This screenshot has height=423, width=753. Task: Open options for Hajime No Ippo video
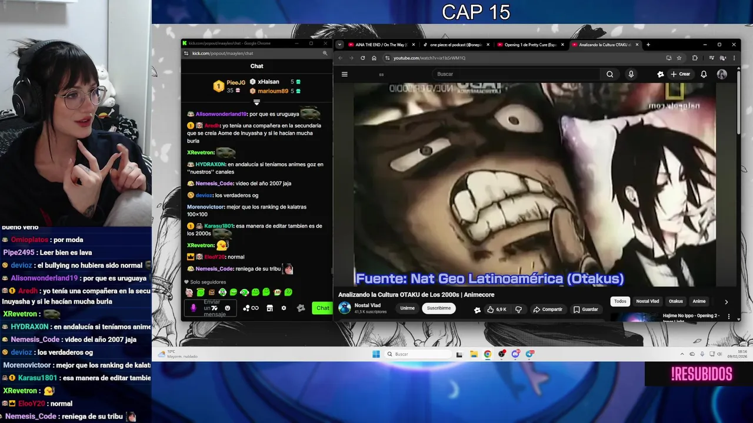[729, 317]
